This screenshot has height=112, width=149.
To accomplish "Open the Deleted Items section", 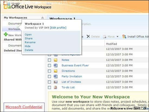I will tap(13, 51).
